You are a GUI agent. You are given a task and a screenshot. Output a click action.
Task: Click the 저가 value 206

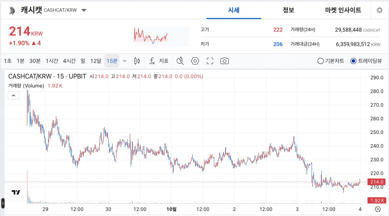click(278, 44)
